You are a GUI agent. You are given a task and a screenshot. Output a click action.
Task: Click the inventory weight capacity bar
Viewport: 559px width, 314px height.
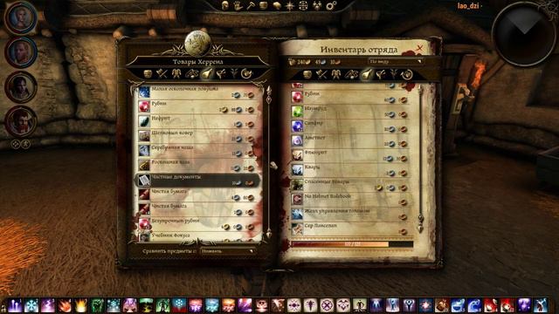pyautogui.click(x=352, y=244)
